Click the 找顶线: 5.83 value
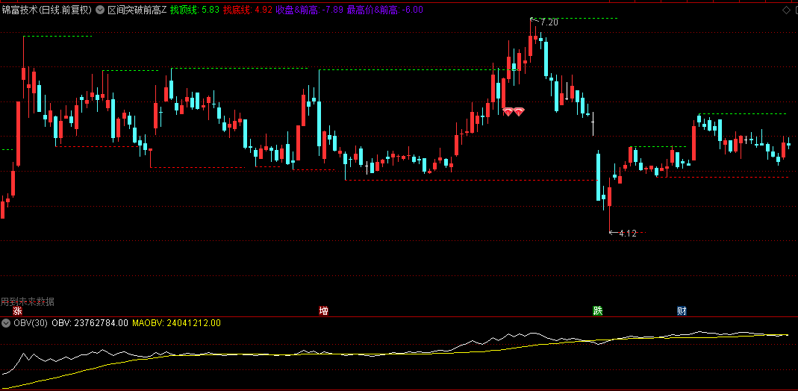 coord(195,10)
